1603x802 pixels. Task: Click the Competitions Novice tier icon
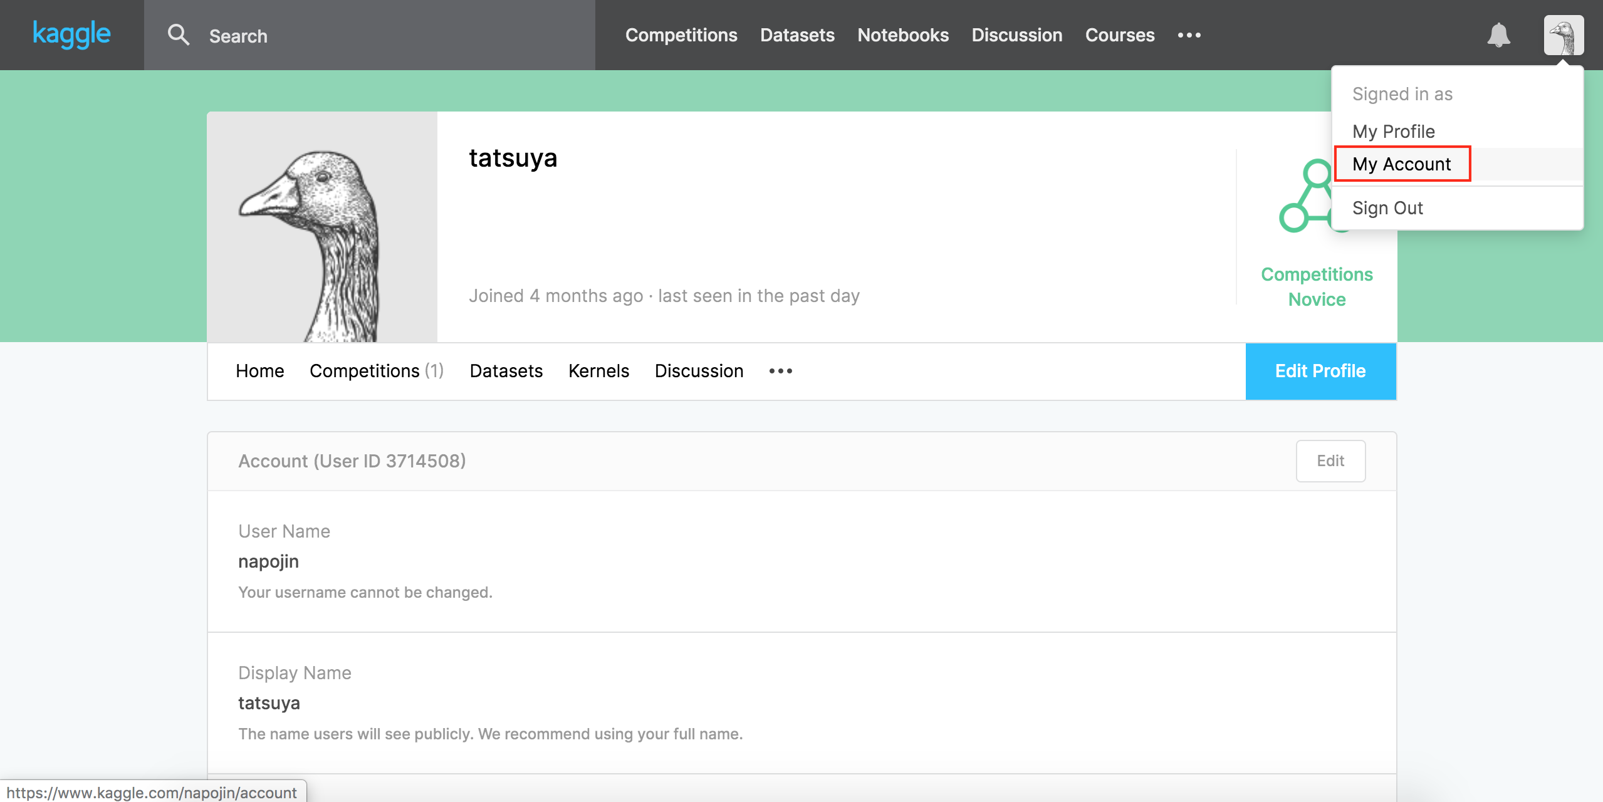[1305, 198]
